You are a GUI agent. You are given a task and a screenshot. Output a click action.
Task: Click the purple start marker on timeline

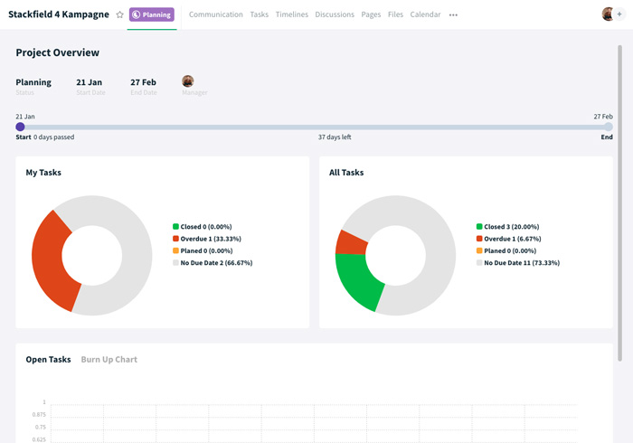pos(20,127)
